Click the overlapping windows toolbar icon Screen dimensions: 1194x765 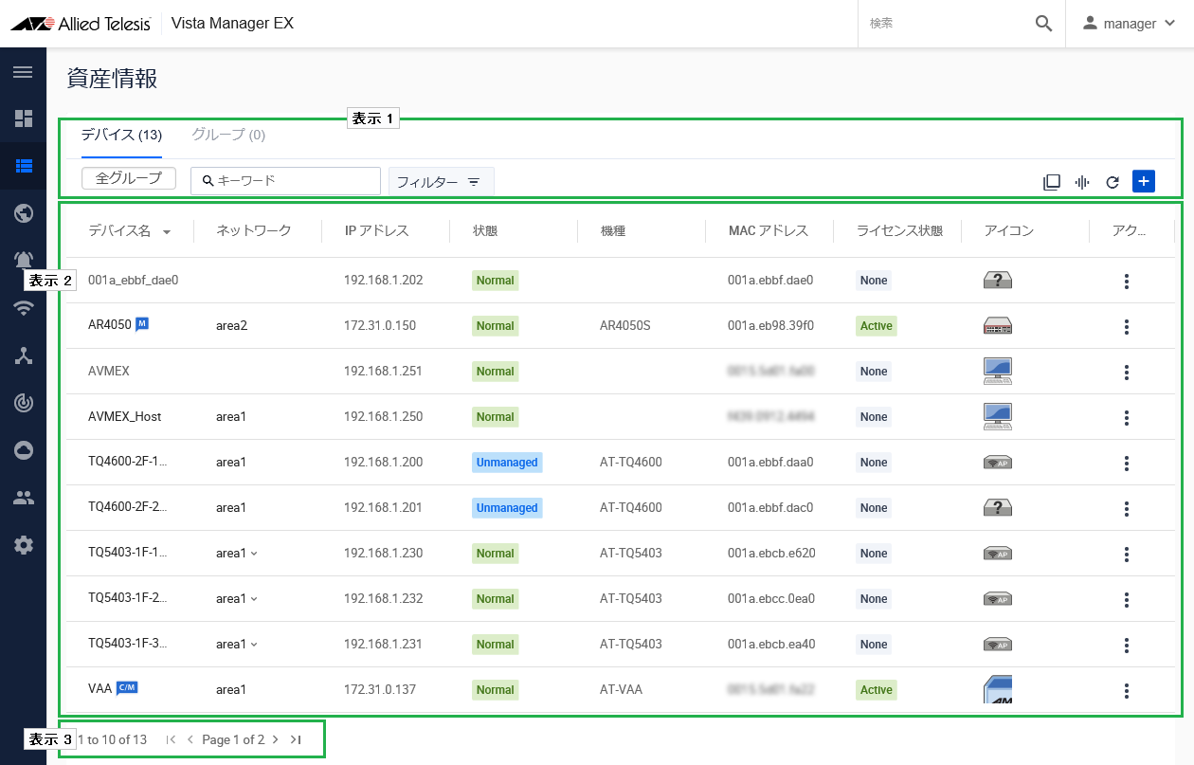coord(1052,182)
